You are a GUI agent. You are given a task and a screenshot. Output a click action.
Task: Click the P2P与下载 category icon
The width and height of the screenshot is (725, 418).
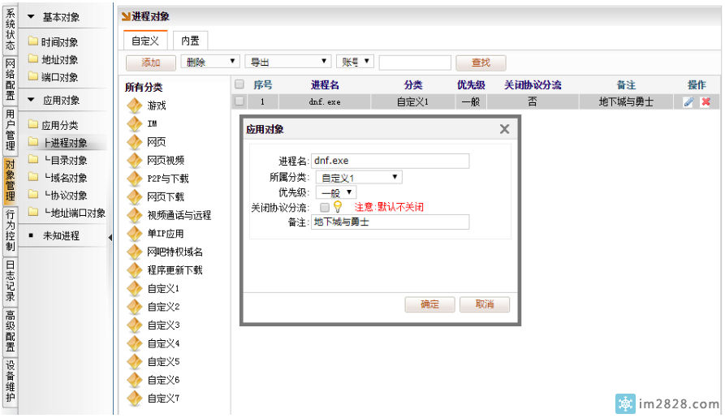pyautogui.click(x=135, y=179)
